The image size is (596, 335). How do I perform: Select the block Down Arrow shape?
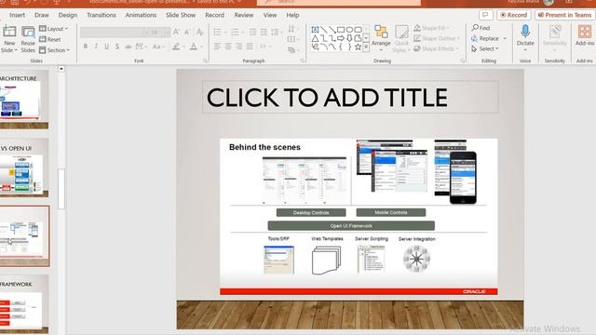[x=349, y=38]
